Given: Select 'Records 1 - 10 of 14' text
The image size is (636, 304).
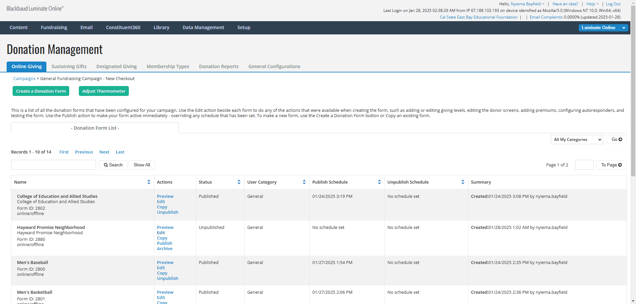Looking at the screenshot, I should click(x=31, y=152).
